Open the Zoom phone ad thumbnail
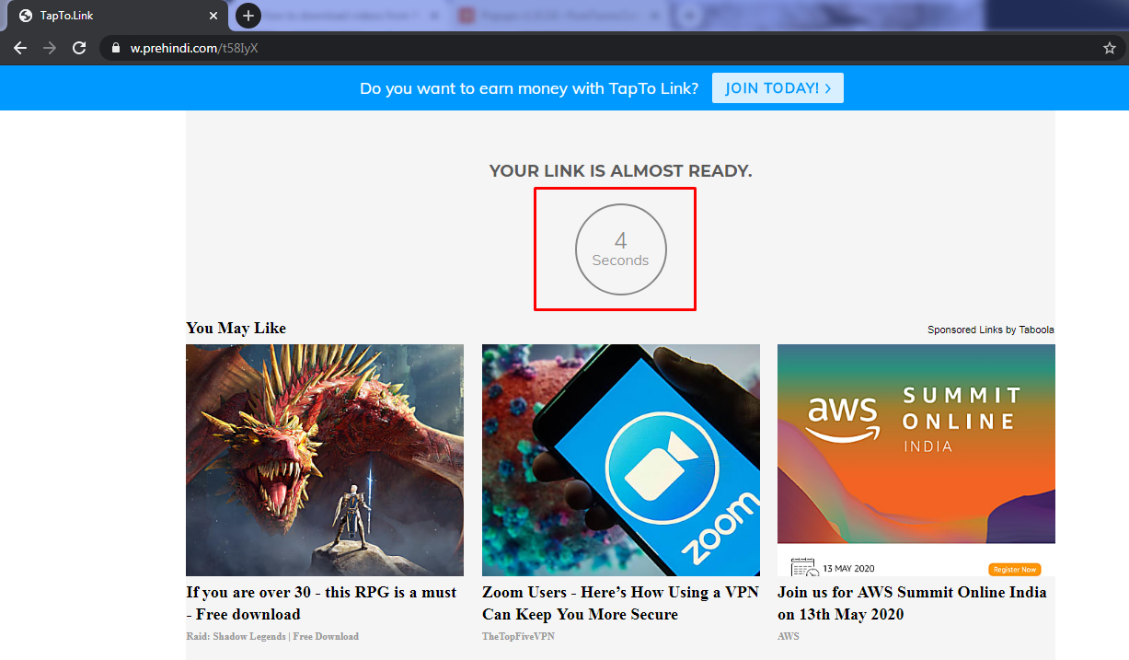Viewport: 1129px width, 660px height. click(x=621, y=460)
